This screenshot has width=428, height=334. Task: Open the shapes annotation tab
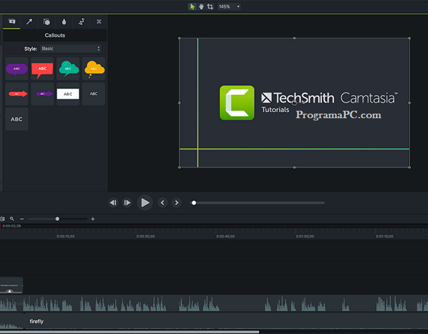[x=47, y=22]
